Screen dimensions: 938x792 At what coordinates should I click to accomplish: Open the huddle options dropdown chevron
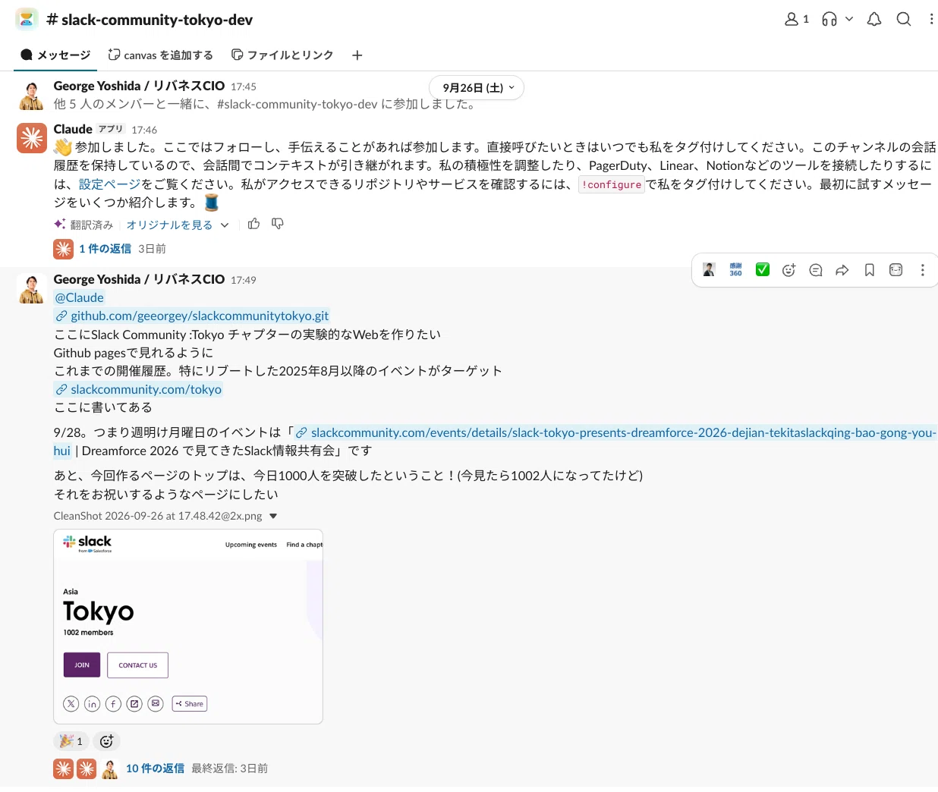tap(849, 19)
